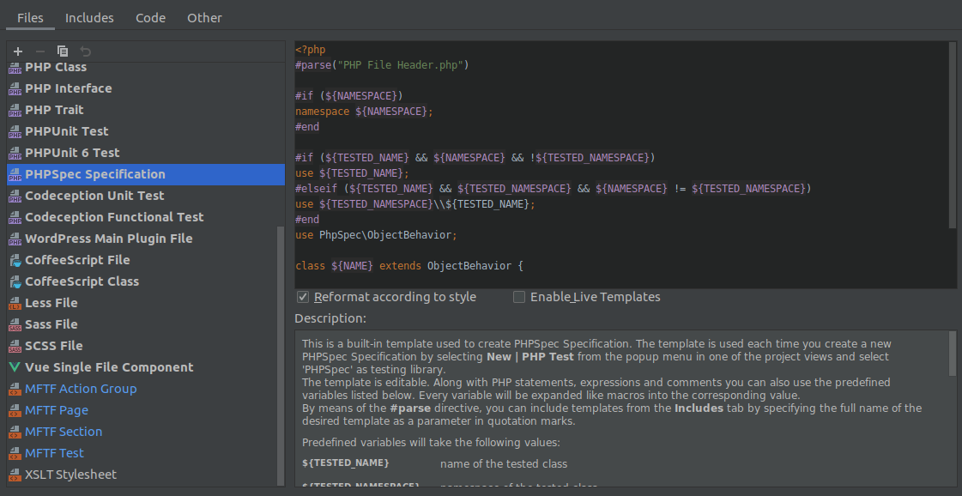The image size is (962, 496).
Task: Click the PHPUnit 6 Test file icon
Action: tap(15, 154)
